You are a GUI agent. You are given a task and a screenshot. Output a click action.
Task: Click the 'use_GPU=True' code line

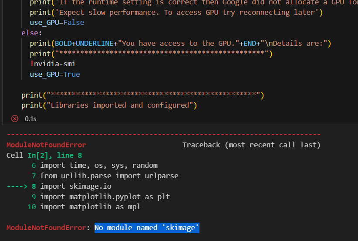click(55, 75)
